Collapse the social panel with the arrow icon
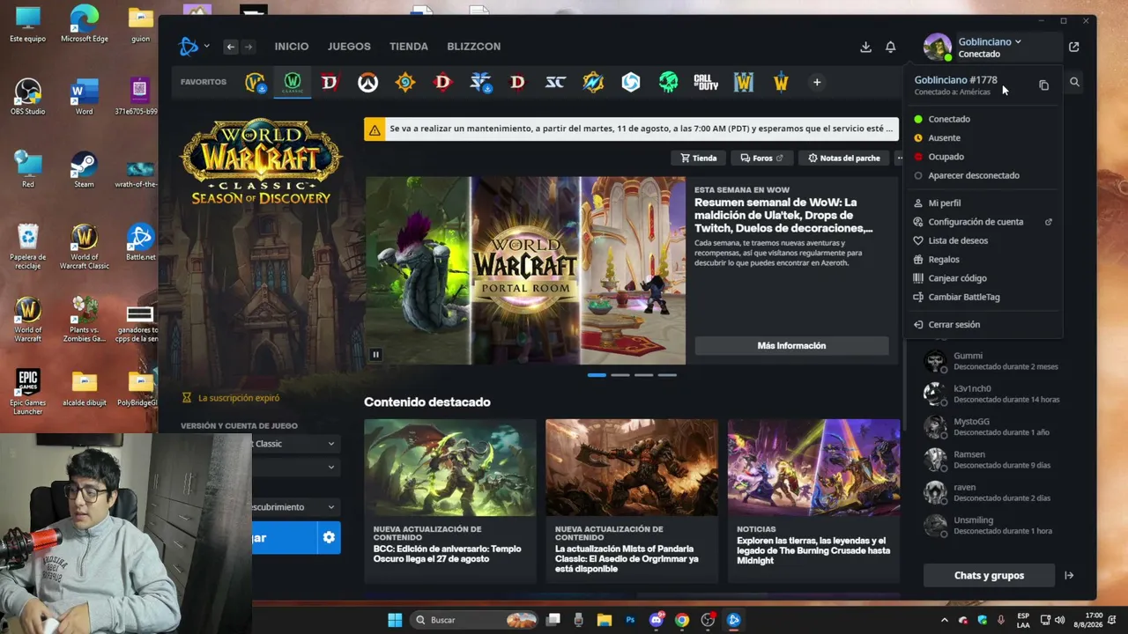1128x634 pixels. pos(1069,576)
